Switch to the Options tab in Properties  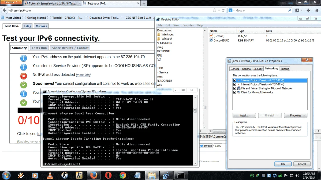pyautogui.click(x=246, y=69)
